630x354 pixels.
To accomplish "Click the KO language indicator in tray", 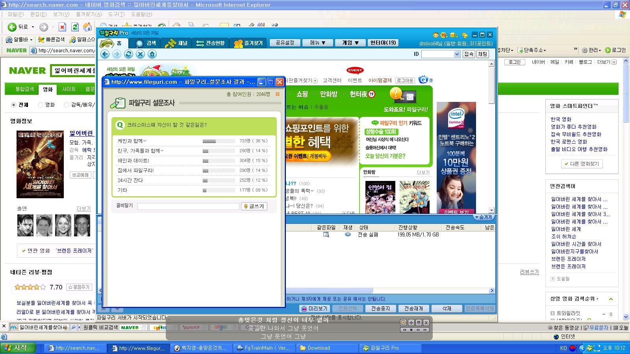I will (563, 348).
